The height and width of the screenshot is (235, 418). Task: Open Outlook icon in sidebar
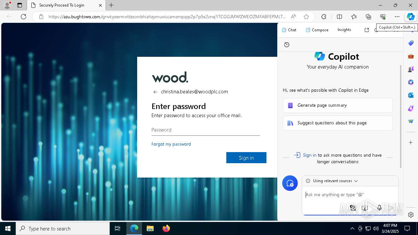(x=411, y=95)
